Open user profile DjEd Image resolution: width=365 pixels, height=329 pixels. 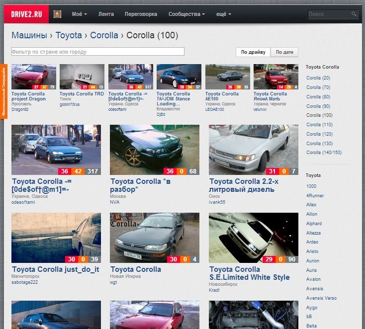tap(161, 114)
